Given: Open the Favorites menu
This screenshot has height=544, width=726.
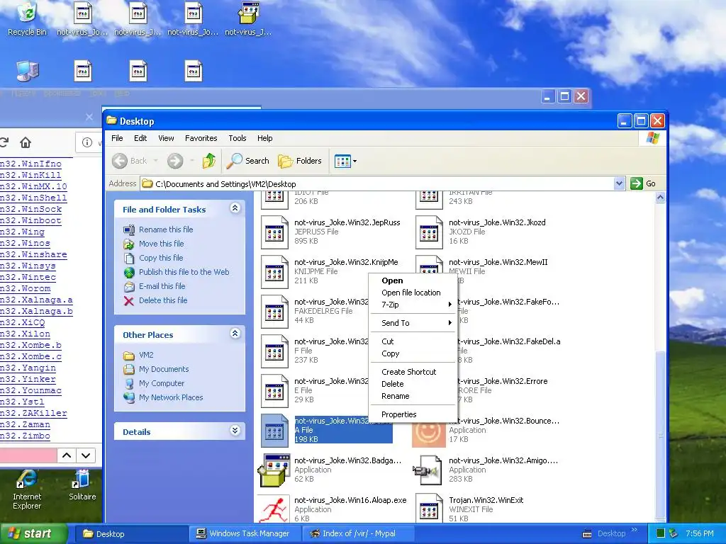Looking at the screenshot, I should 201,138.
